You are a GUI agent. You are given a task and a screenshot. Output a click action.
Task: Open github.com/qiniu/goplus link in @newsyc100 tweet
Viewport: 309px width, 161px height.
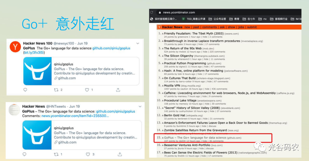pos(111,48)
